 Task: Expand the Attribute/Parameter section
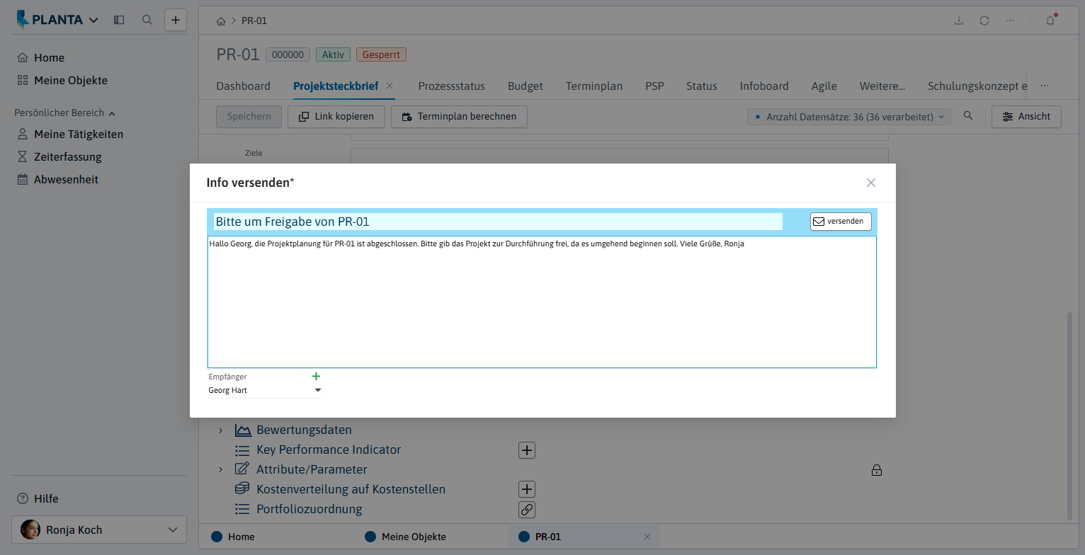point(220,470)
